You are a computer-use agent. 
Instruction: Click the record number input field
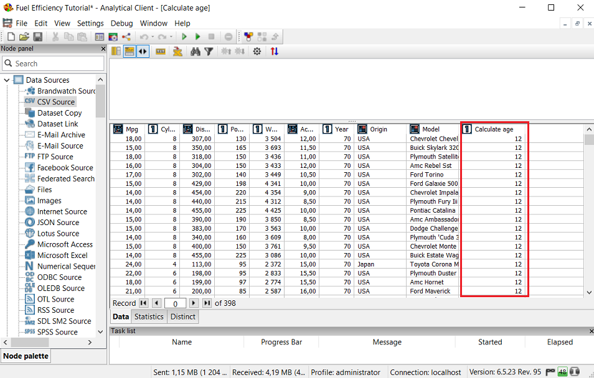point(175,303)
